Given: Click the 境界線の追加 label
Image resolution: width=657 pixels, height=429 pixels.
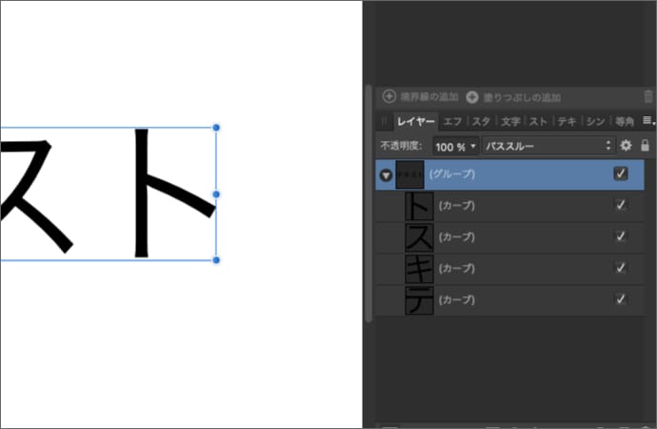Looking at the screenshot, I should 429,97.
